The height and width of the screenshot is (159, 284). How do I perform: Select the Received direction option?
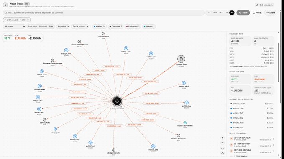[x=43, y=27]
